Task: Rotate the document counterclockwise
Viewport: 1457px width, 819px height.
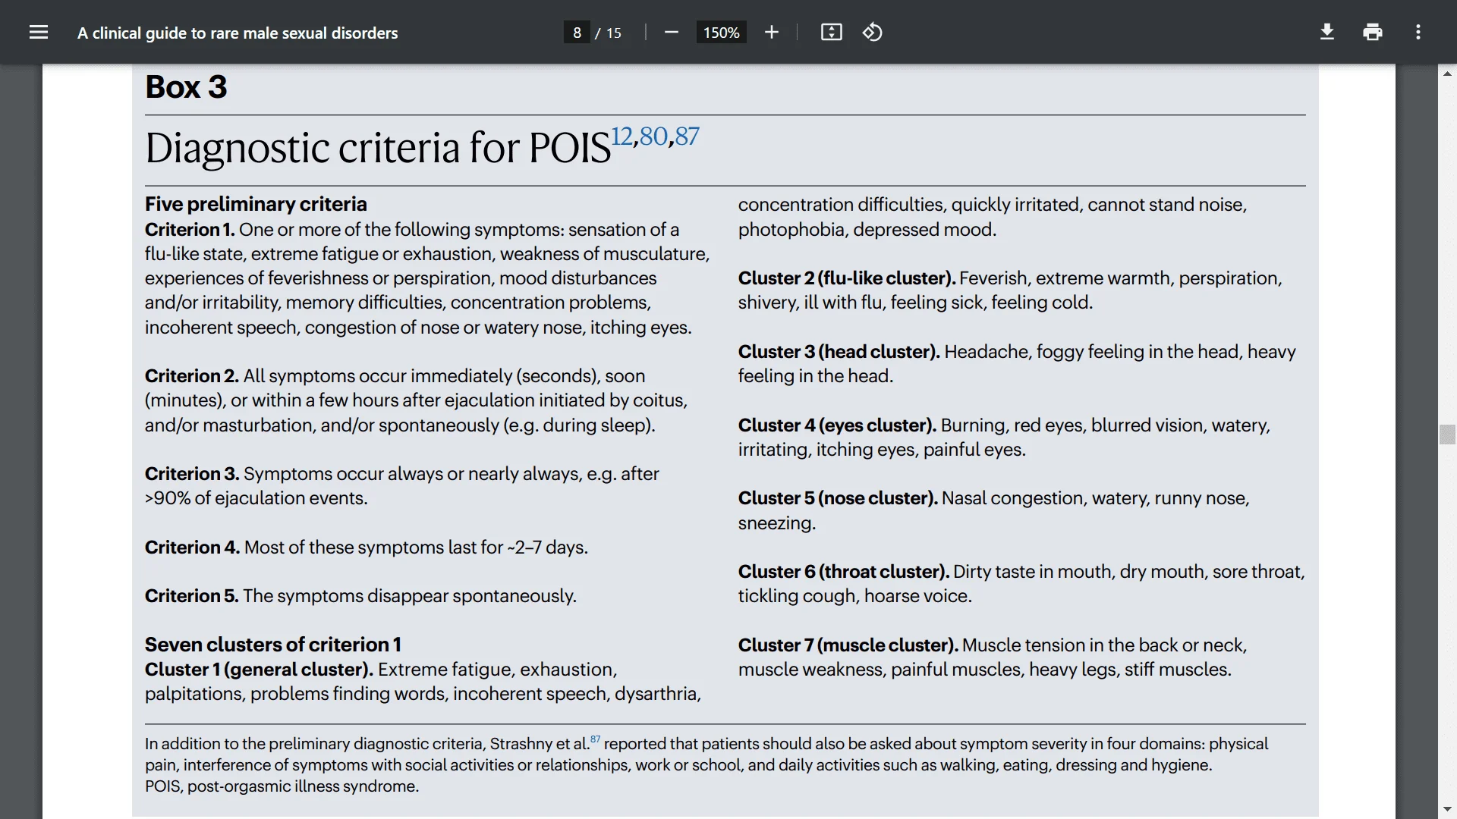Action: (x=872, y=33)
